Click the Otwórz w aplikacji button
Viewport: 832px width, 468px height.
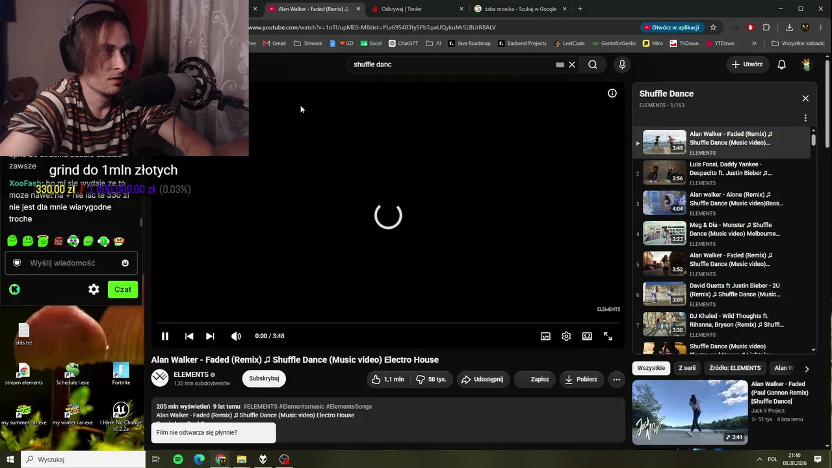pyautogui.click(x=671, y=27)
